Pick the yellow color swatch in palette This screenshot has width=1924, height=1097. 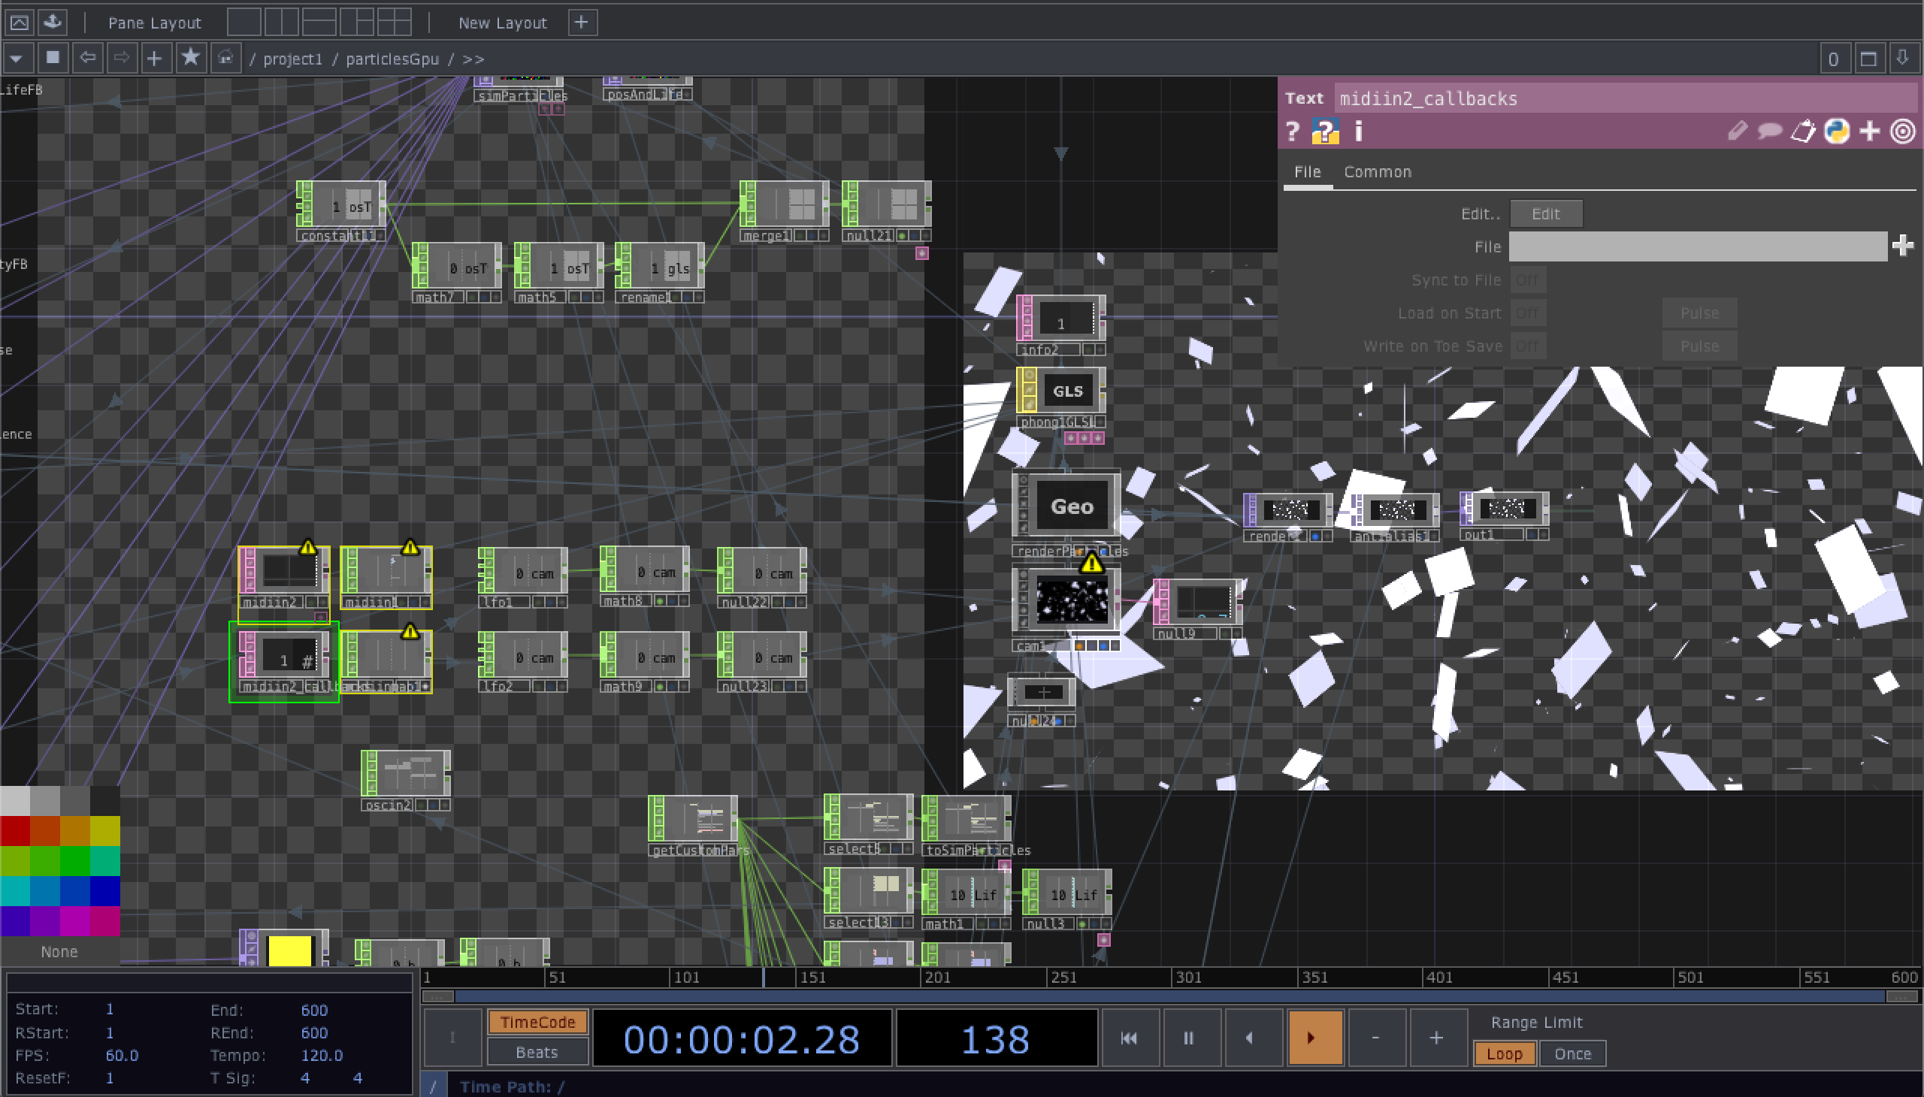click(x=104, y=831)
